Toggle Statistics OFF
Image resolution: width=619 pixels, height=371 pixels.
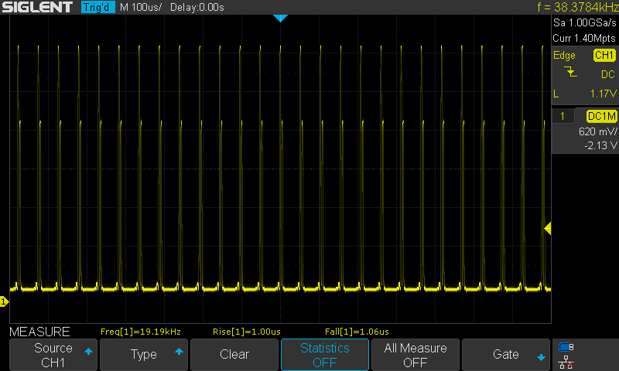325,355
